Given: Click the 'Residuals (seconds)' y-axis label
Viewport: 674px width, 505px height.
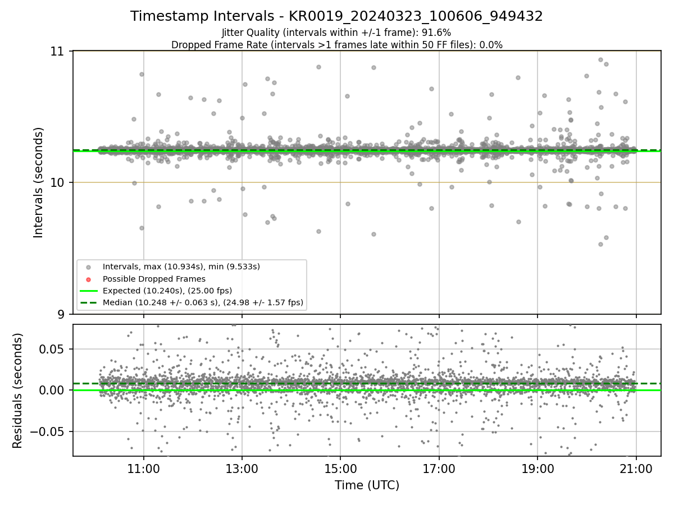Looking at the screenshot, I should click(18, 391).
